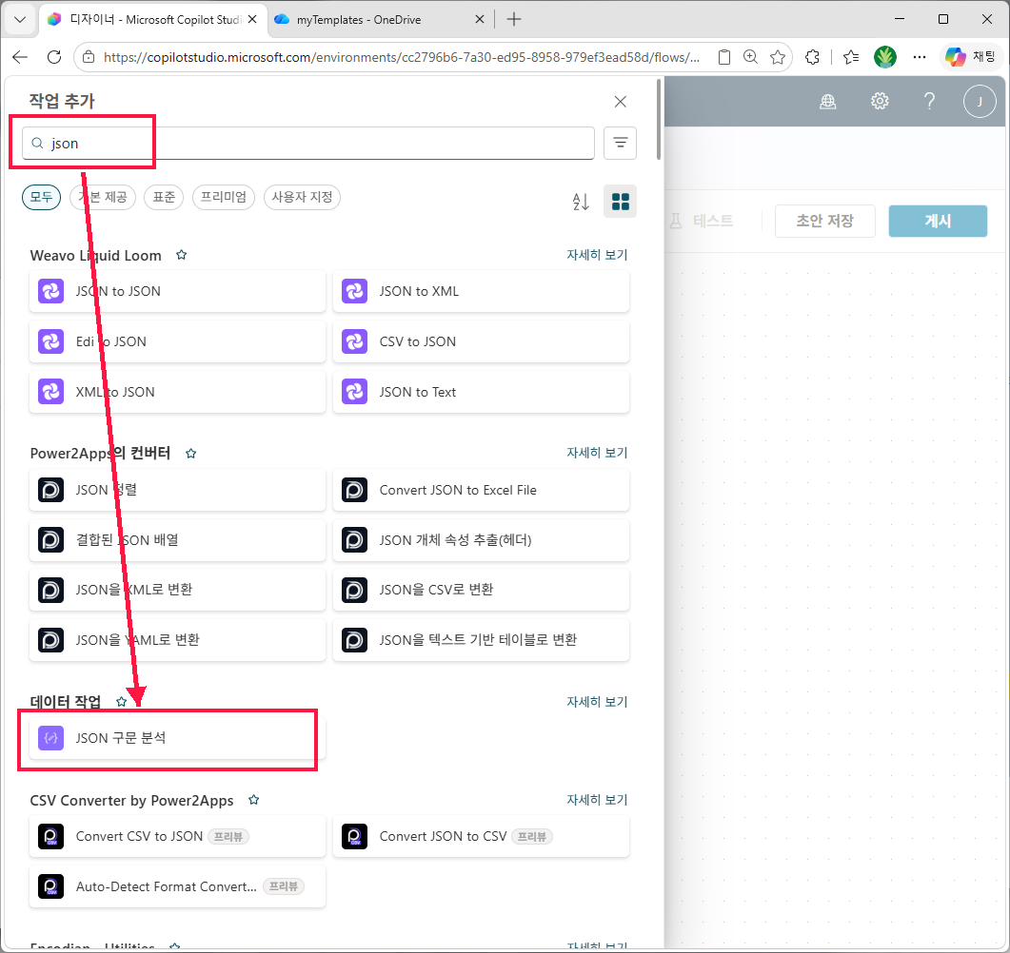This screenshot has height=953, width=1010.
Task: Switch to the grid view icon
Action: [620, 202]
